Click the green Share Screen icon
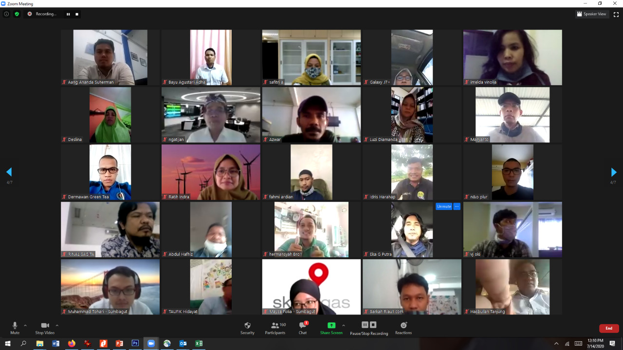This screenshot has width=623, height=350. click(331, 325)
